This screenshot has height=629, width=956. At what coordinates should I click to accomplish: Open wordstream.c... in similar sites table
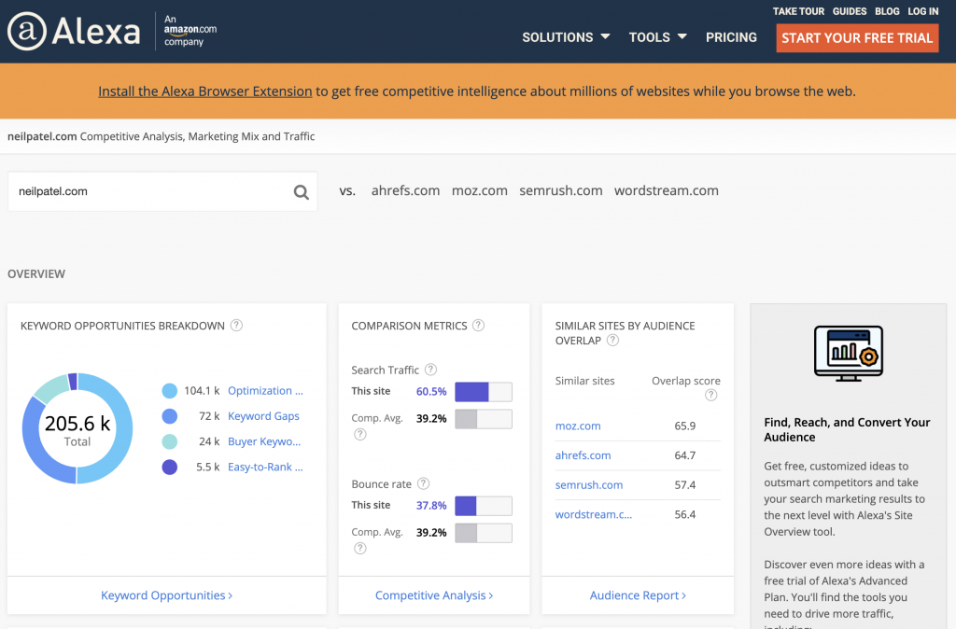[x=593, y=514]
